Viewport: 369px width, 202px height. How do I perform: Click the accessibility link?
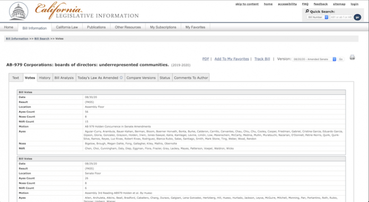point(287,4)
